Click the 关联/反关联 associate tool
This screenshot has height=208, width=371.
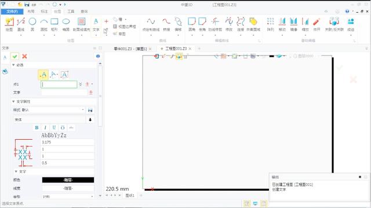click(x=334, y=24)
